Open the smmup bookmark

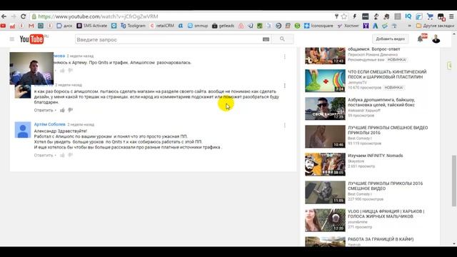198,26
